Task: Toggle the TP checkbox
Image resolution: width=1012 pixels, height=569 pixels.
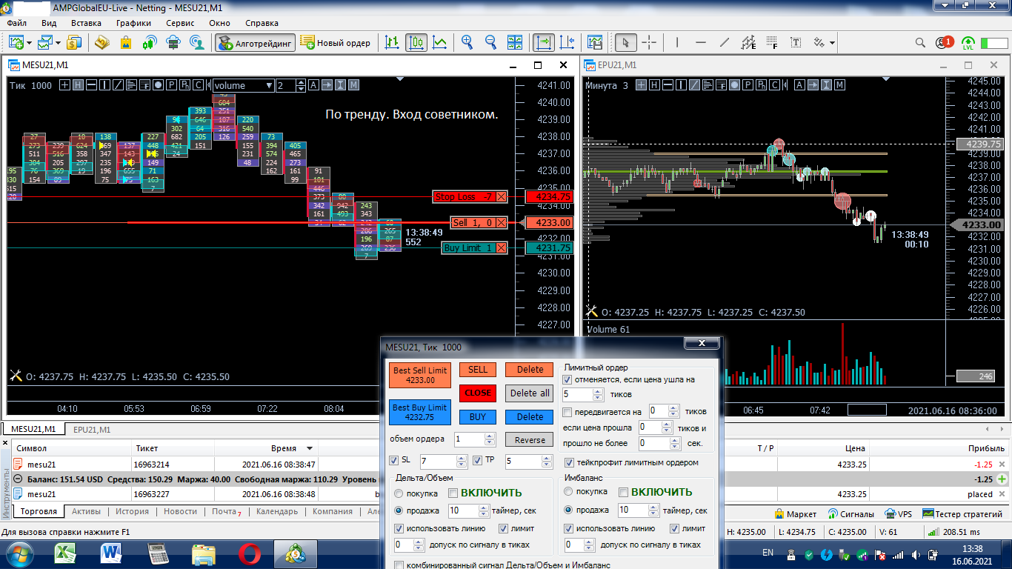Action: click(x=478, y=461)
